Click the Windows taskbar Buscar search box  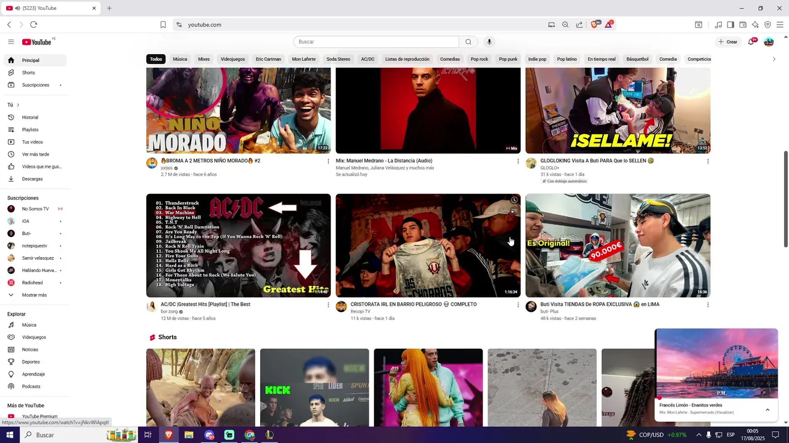pos(78,435)
